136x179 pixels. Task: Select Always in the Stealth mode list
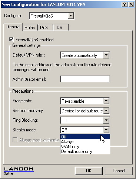point(85,142)
